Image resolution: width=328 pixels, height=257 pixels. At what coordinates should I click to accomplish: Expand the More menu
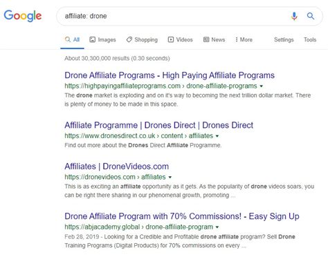(x=244, y=39)
